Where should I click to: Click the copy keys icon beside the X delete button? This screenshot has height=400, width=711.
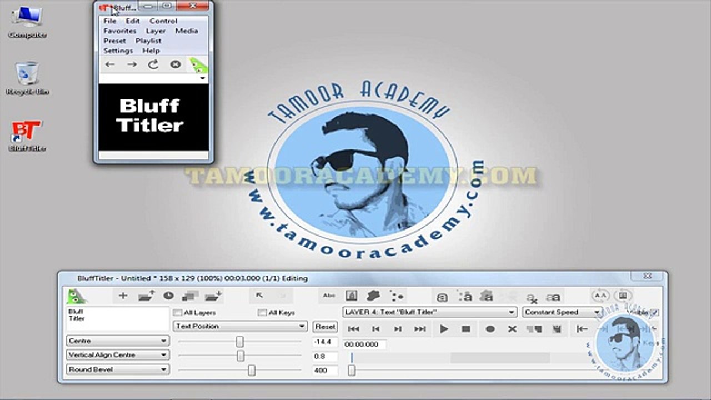(x=534, y=329)
